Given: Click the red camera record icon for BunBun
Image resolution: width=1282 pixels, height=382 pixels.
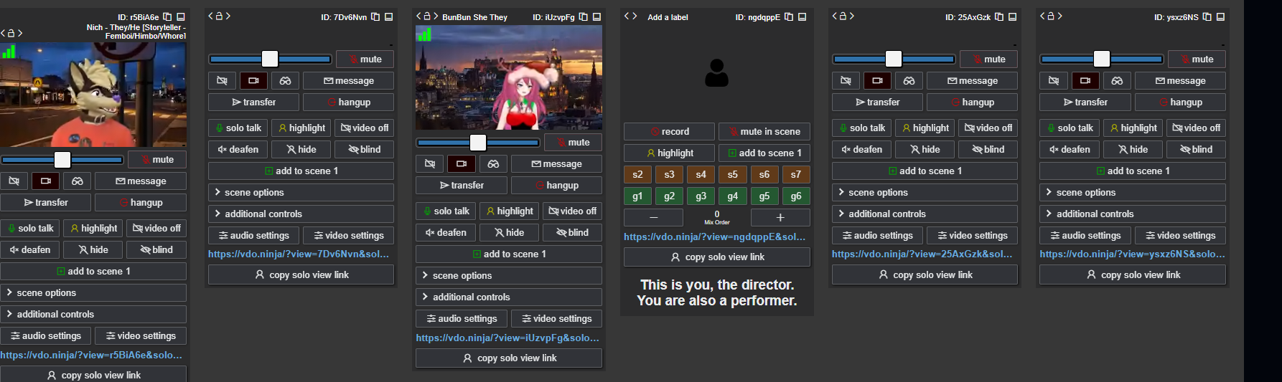Looking at the screenshot, I should (x=462, y=164).
